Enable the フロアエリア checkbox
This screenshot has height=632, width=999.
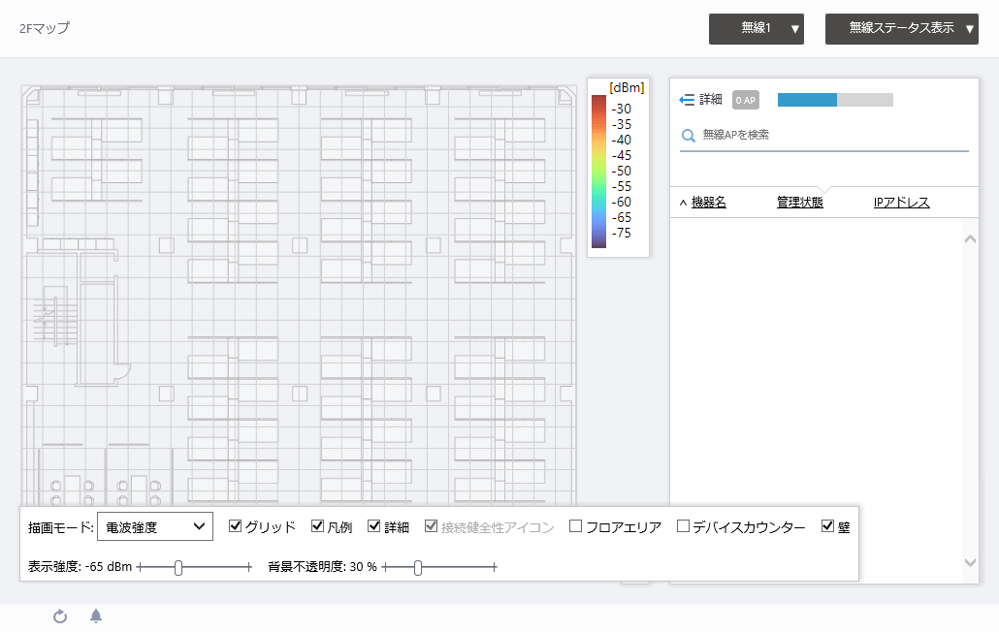tap(575, 525)
